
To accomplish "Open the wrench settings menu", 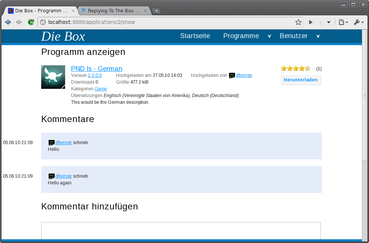I will (359, 22).
